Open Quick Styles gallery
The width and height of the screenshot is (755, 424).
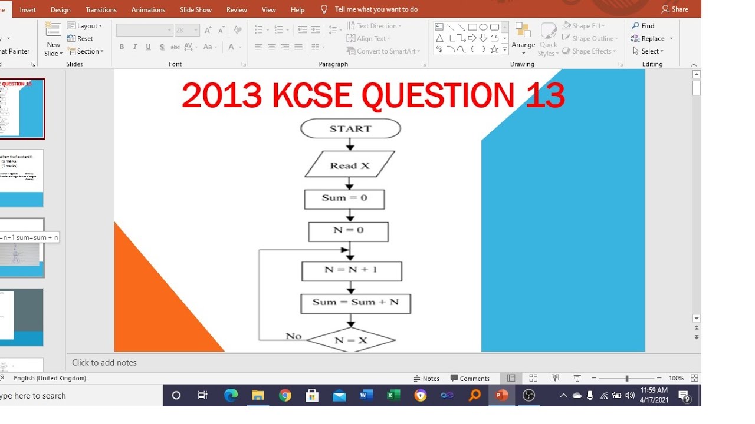pos(549,39)
